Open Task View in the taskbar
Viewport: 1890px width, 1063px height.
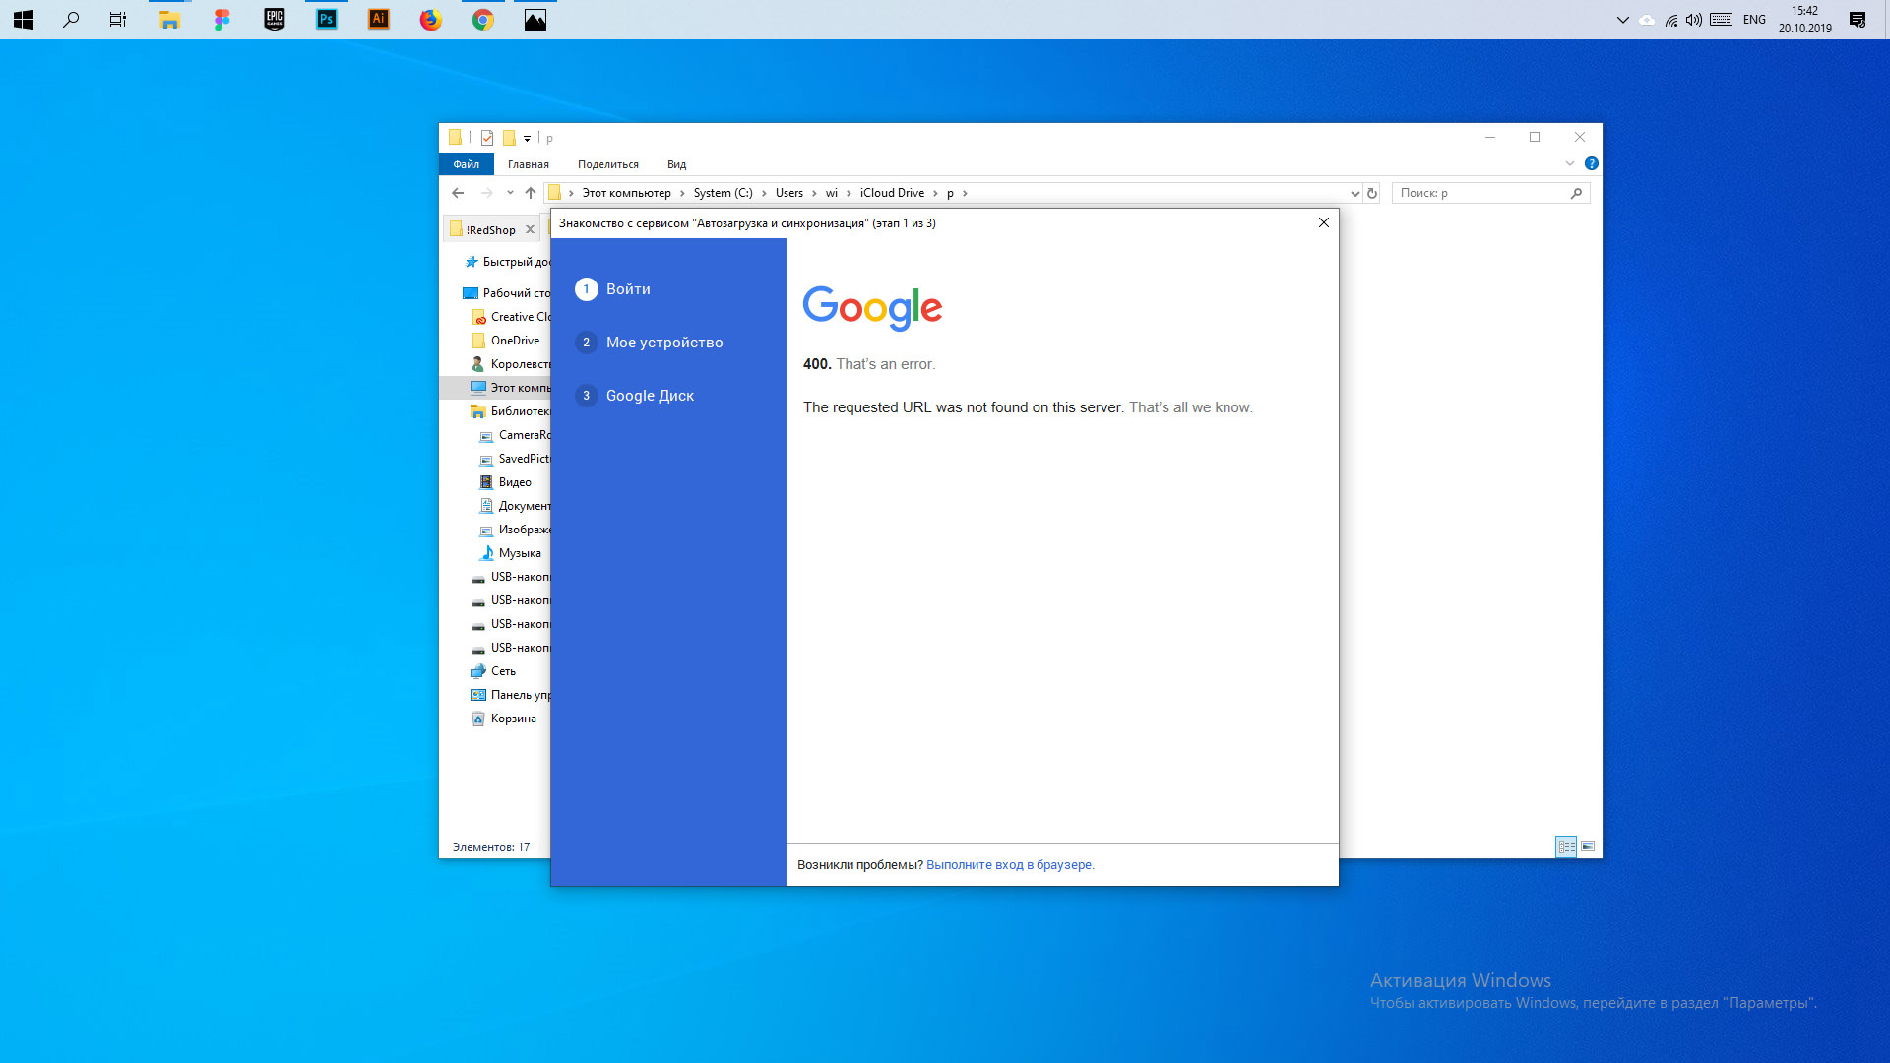tap(118, 20)
